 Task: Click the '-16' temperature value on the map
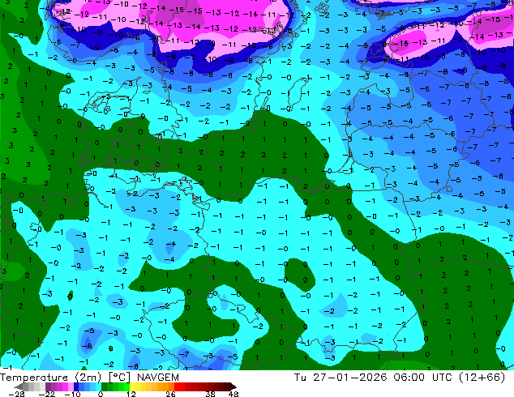[x=401, y=44]
